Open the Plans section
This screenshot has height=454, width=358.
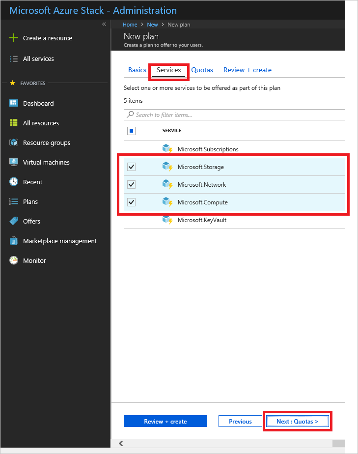(29, 201)
